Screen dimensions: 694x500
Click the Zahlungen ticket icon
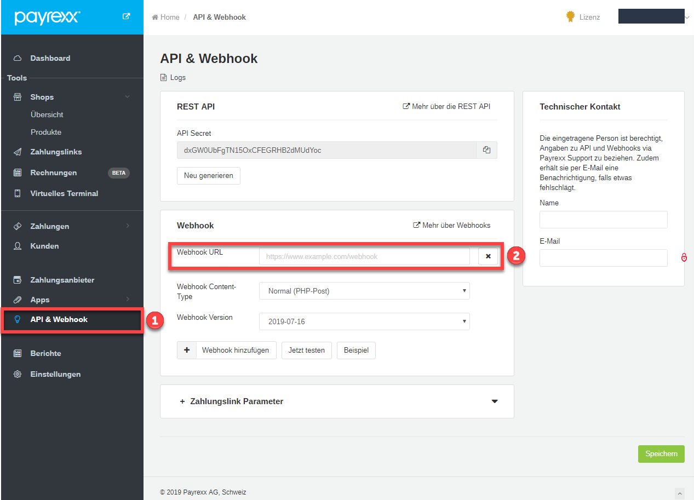click(18, 226)
